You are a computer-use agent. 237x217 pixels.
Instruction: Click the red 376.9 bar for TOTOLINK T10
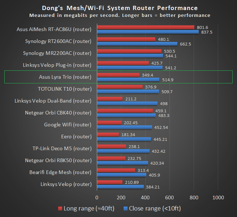coord(120,87)
